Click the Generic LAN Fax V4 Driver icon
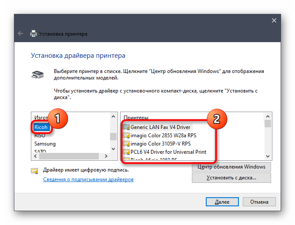This screenshot has height=225, width=295. (x=127, y=127)
